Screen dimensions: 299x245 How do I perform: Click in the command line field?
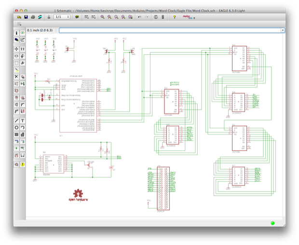[x=170, y=30]
